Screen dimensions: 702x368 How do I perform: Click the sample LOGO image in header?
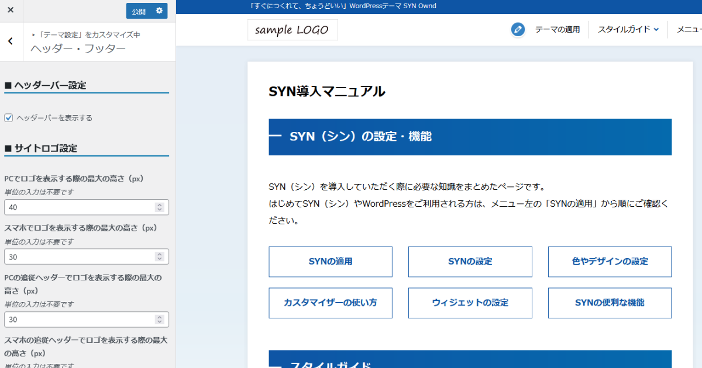point(292,30)
